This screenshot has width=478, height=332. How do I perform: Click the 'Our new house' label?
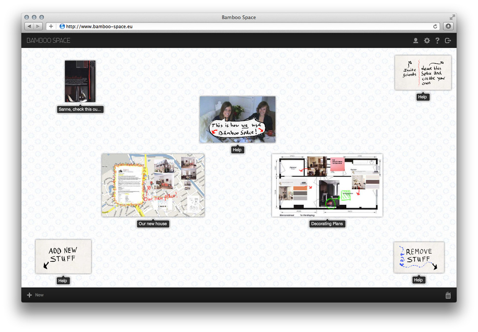pyautogui.click(x=153, y=224)
